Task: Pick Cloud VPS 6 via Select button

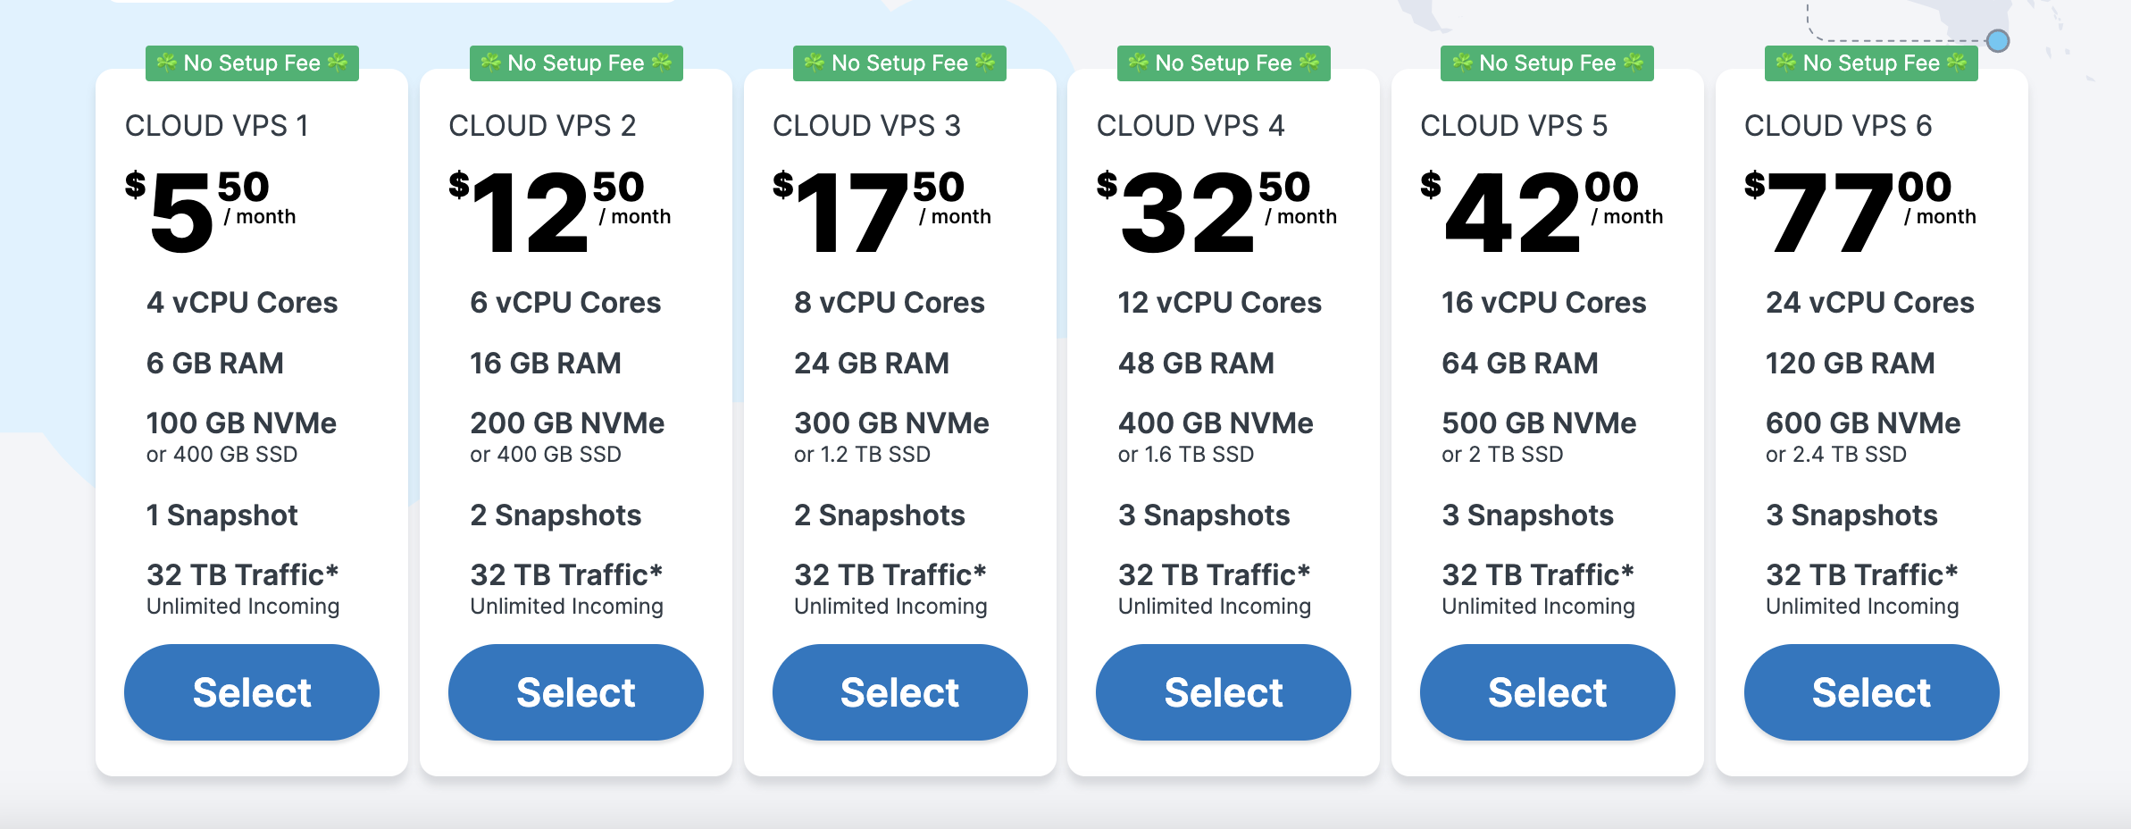Action: 1871,692
